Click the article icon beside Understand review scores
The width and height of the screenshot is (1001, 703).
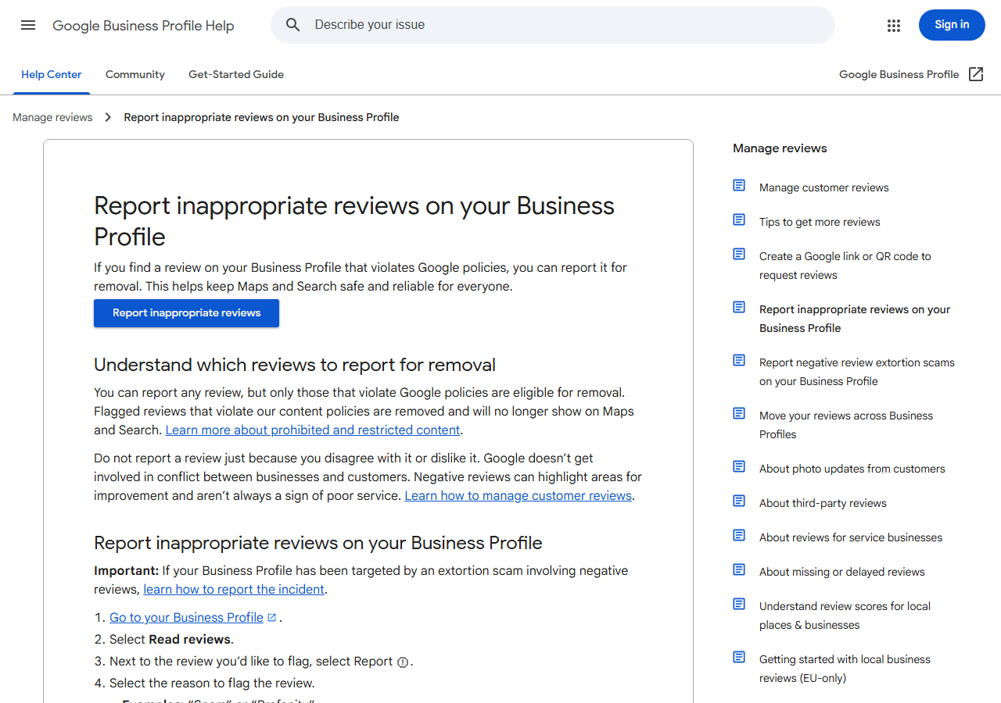pyautogui.click(x=739, y=604)
